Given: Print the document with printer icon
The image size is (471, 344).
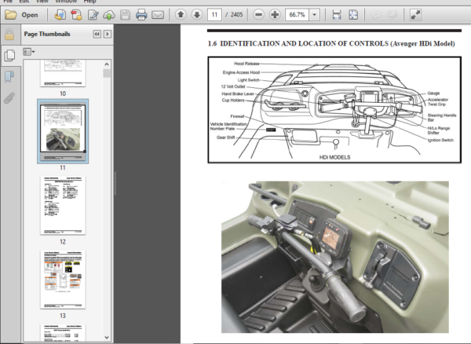Looking at the screenshot, I should tap(141, 15).
